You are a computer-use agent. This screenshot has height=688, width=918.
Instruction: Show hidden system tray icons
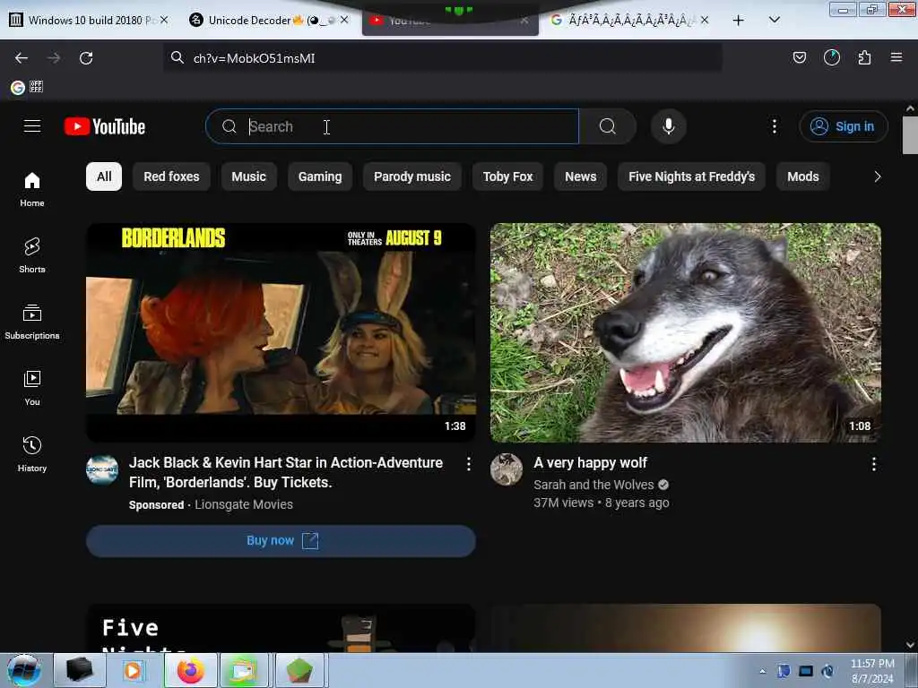point(762,671)
